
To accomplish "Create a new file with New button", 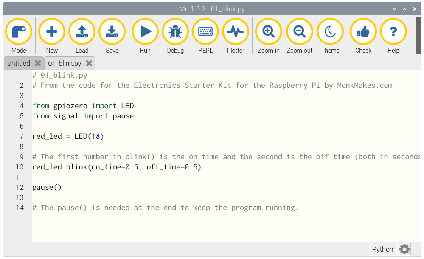I will click(52, 32).
